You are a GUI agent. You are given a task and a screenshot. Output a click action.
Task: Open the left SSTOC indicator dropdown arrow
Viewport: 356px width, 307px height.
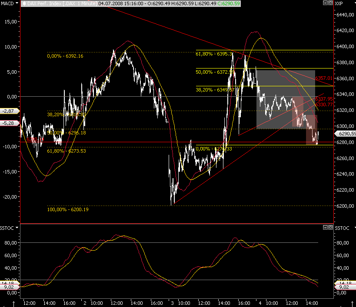tap(17, 228)
